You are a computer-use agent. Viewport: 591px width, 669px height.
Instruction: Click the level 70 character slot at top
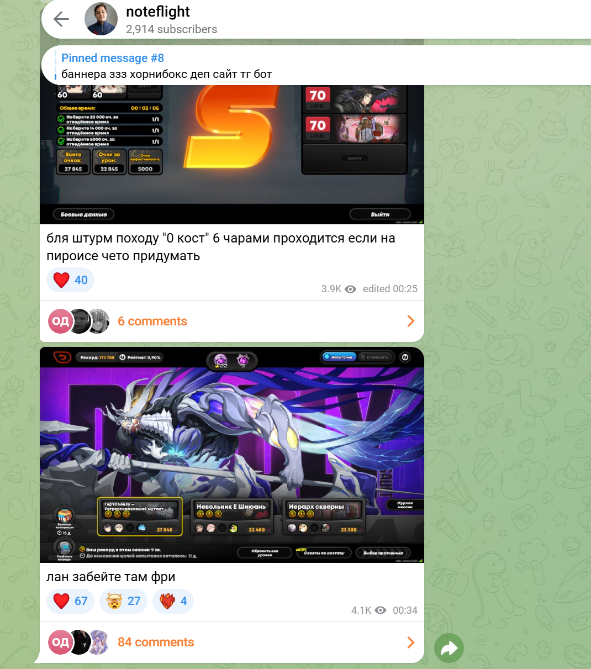click(x=355, y=99)
